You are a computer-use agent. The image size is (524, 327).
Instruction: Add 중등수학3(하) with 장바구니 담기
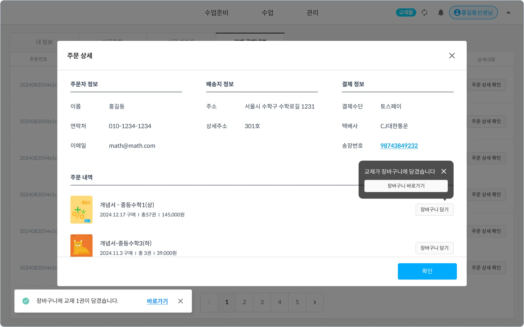434,248
